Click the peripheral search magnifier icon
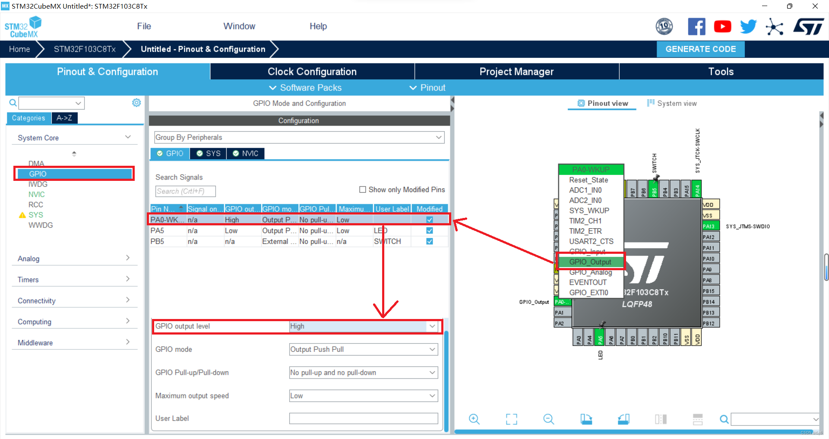 coord(13,103)
